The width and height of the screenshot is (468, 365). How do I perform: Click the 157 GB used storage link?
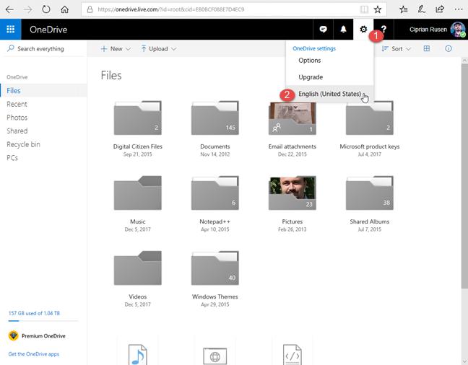click(34, 313)
